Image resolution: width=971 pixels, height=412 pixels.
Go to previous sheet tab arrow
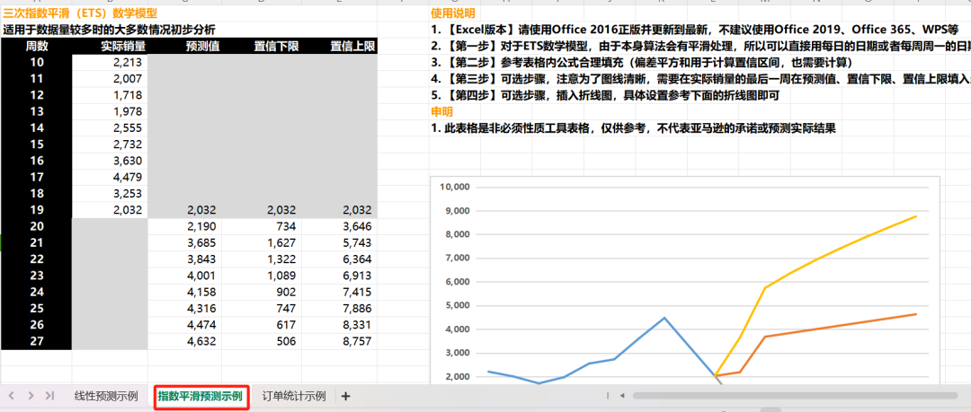pos(12,395)
